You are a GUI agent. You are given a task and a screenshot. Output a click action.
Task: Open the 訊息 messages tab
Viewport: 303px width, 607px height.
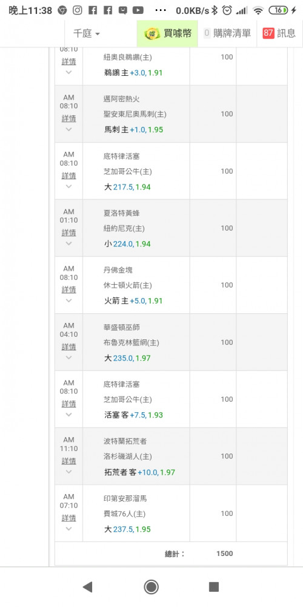coord(279,33)
